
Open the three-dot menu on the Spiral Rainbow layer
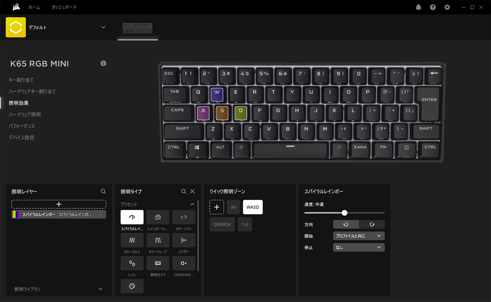click(x=101, y=214)
